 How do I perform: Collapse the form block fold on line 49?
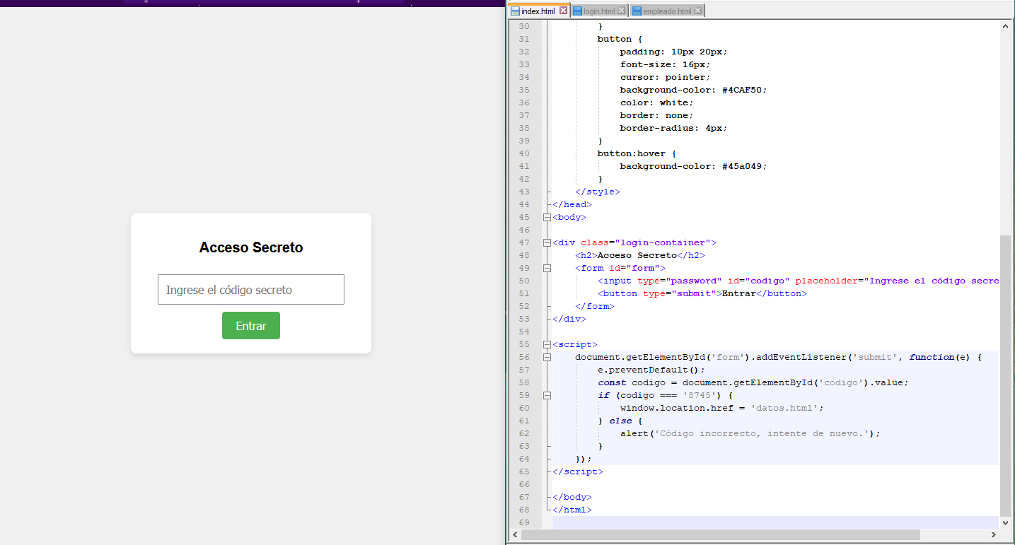tap(547, 268)
